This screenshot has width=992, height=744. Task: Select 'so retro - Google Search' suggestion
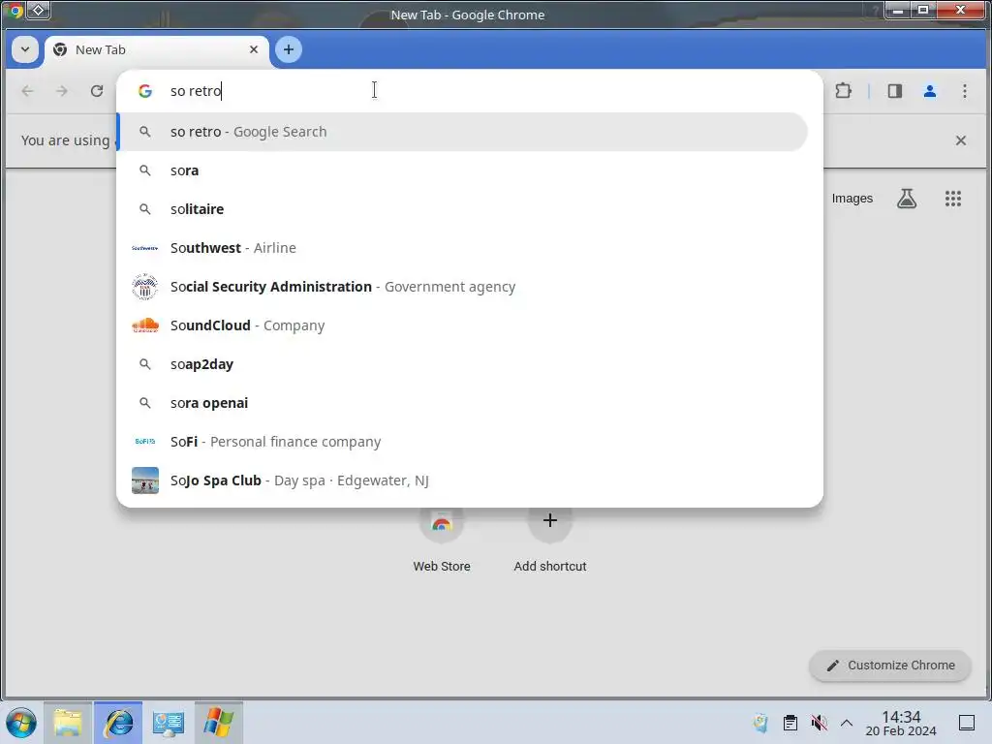pyautogui.click(x=463, y=132)
